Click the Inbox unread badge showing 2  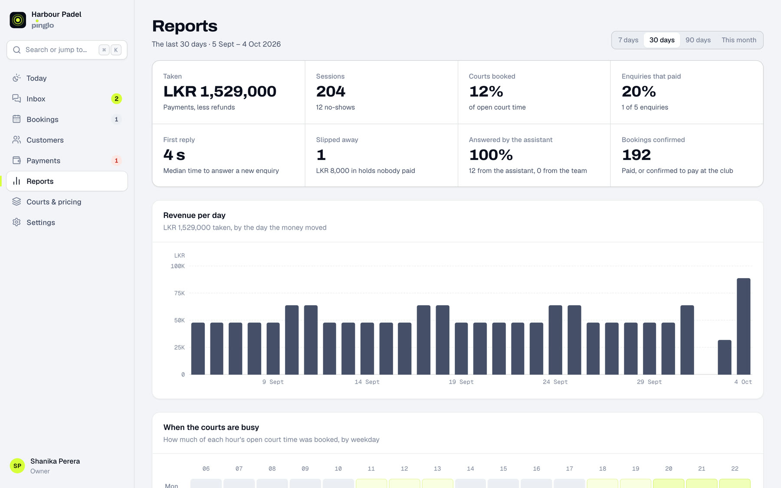point(116,99)
